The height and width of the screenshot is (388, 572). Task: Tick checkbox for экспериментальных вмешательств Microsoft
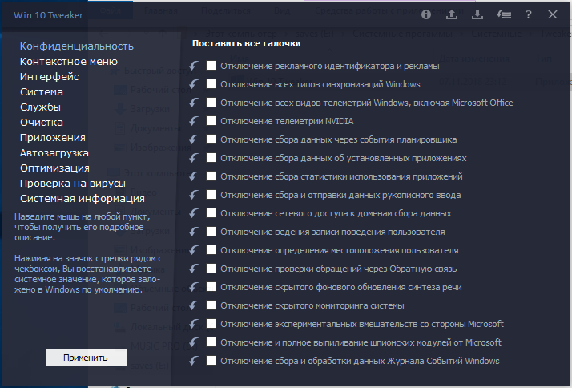click(211, 323)
